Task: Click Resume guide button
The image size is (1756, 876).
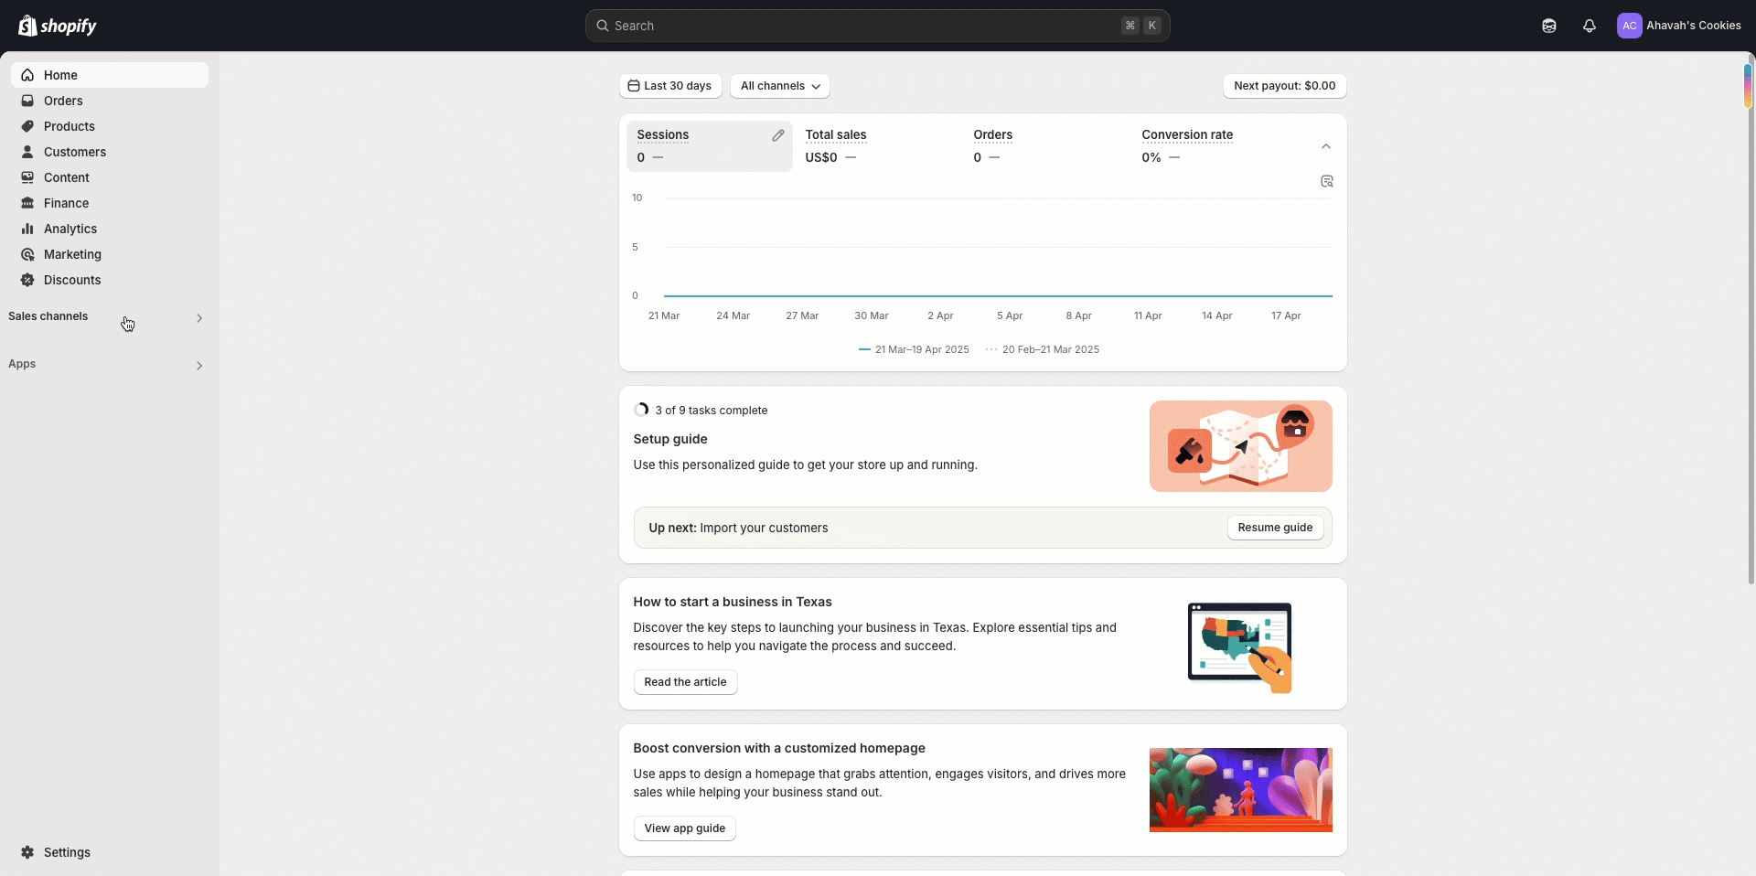Action: click(x=1275, y=528)
